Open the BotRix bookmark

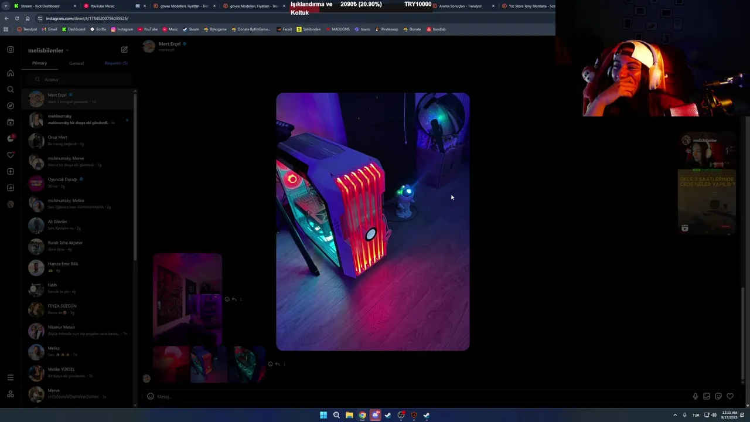(98, 29)
